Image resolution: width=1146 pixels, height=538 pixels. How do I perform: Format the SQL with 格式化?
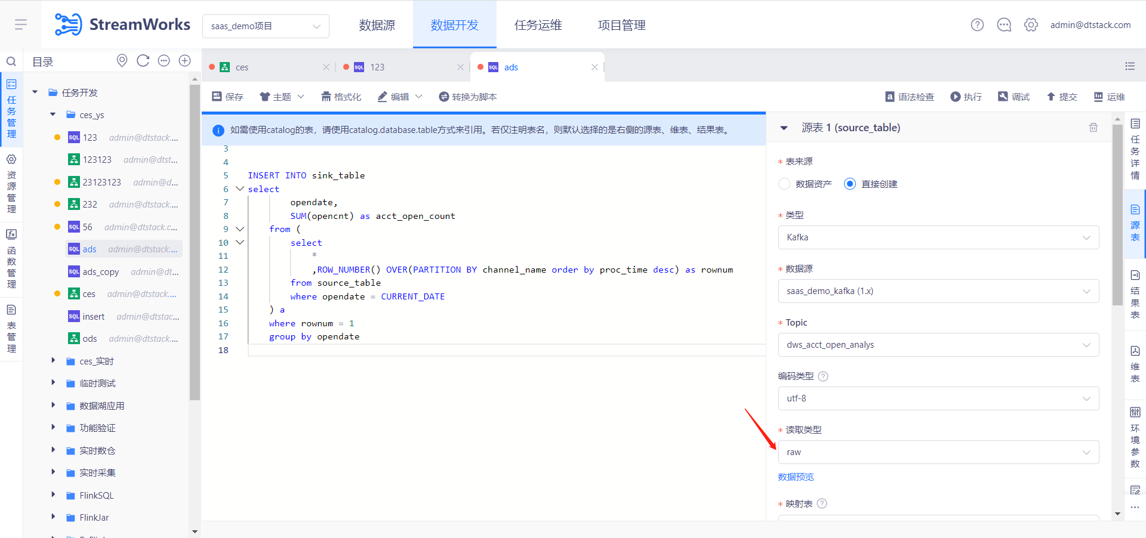341,97
